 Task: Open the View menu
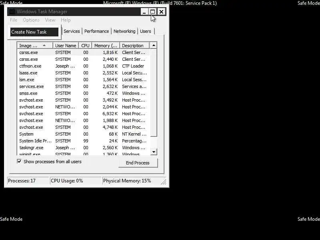(50, 20)
